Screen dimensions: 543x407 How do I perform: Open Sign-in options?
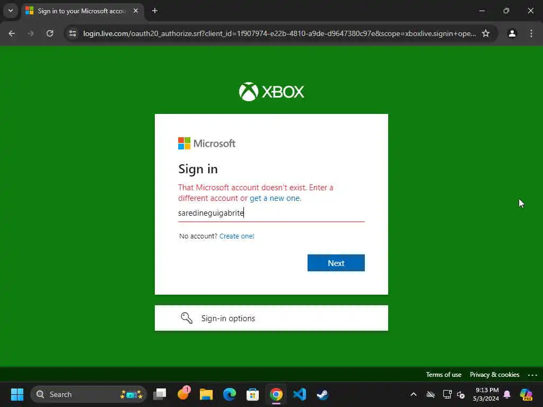[x=271, y=318]
